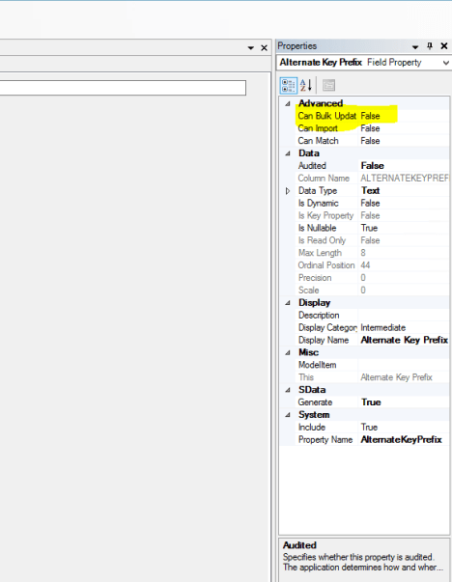Screen dimensions: 452x582
Task: Click the empty text box in left panel
Action: [123, 88]
